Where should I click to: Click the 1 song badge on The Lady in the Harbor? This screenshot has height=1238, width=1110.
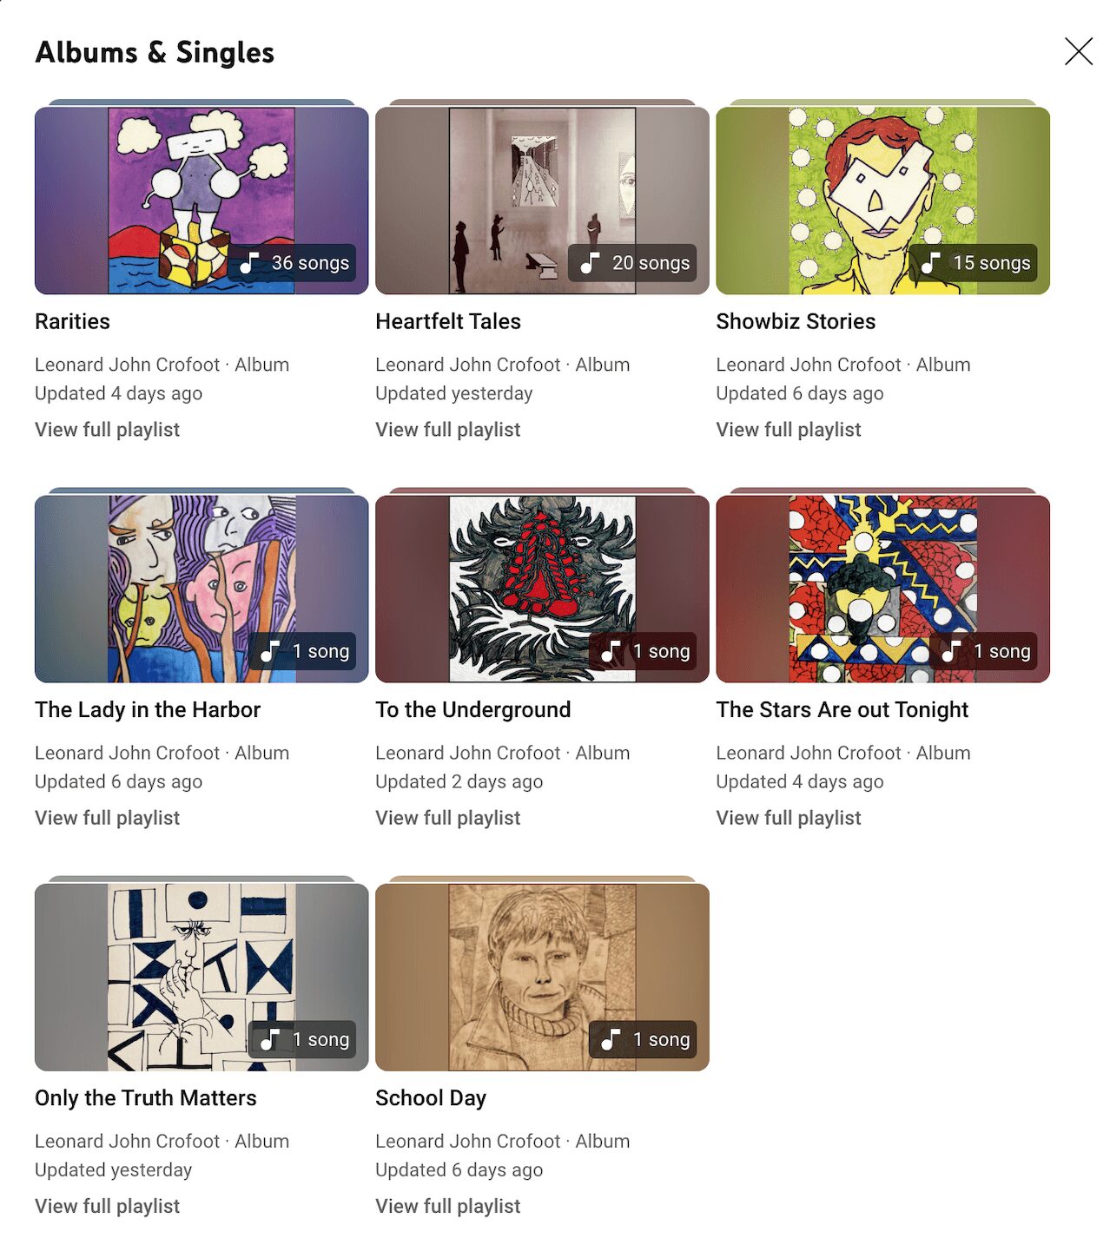pos(303,650)
